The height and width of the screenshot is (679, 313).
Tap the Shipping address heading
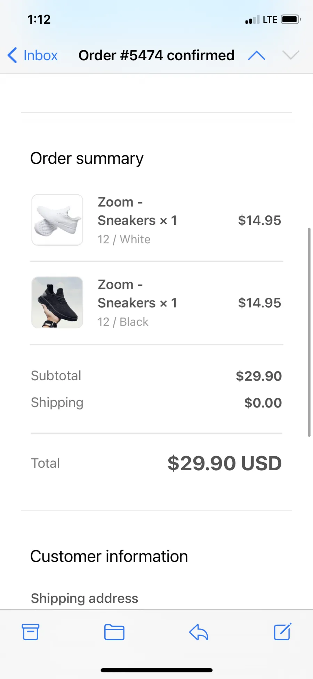pyautogui.click(x=85, y=598)
